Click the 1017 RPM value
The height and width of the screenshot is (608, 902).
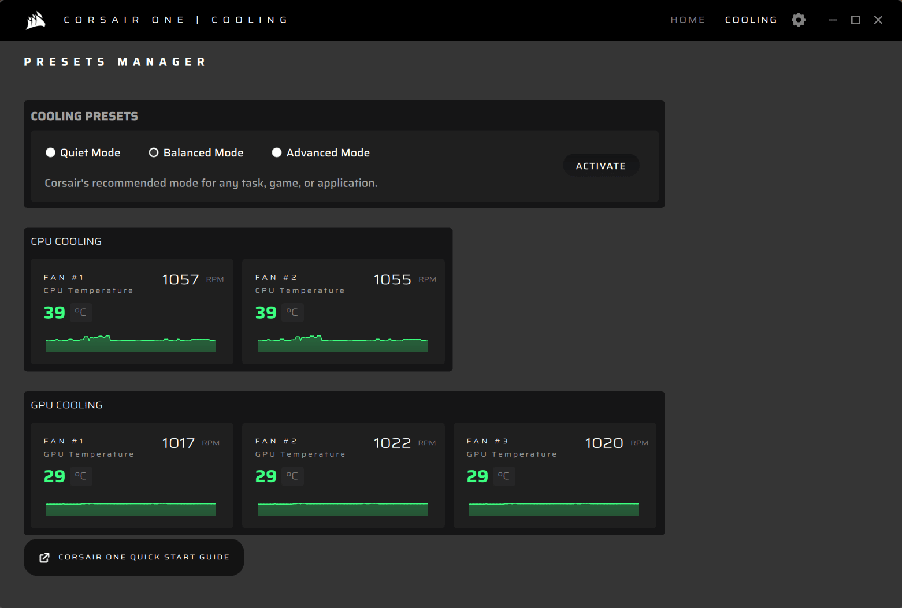click(x=179, y=443)
